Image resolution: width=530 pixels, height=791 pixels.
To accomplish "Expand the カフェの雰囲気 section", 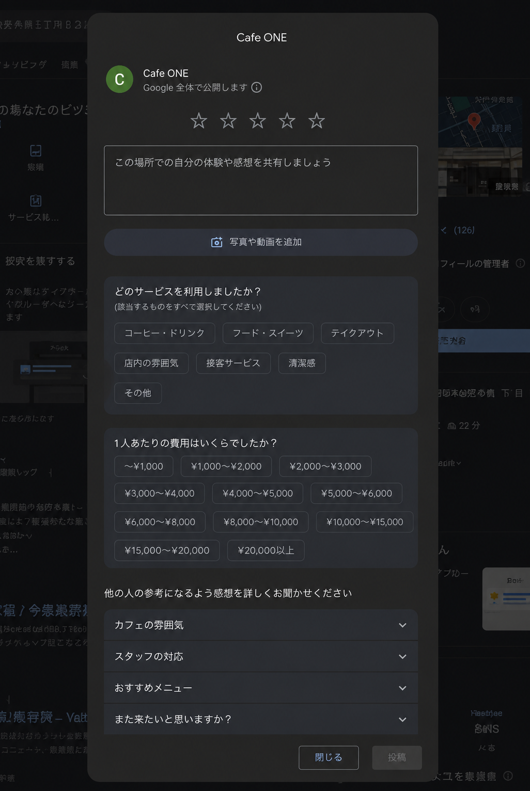I will [261, 625].
